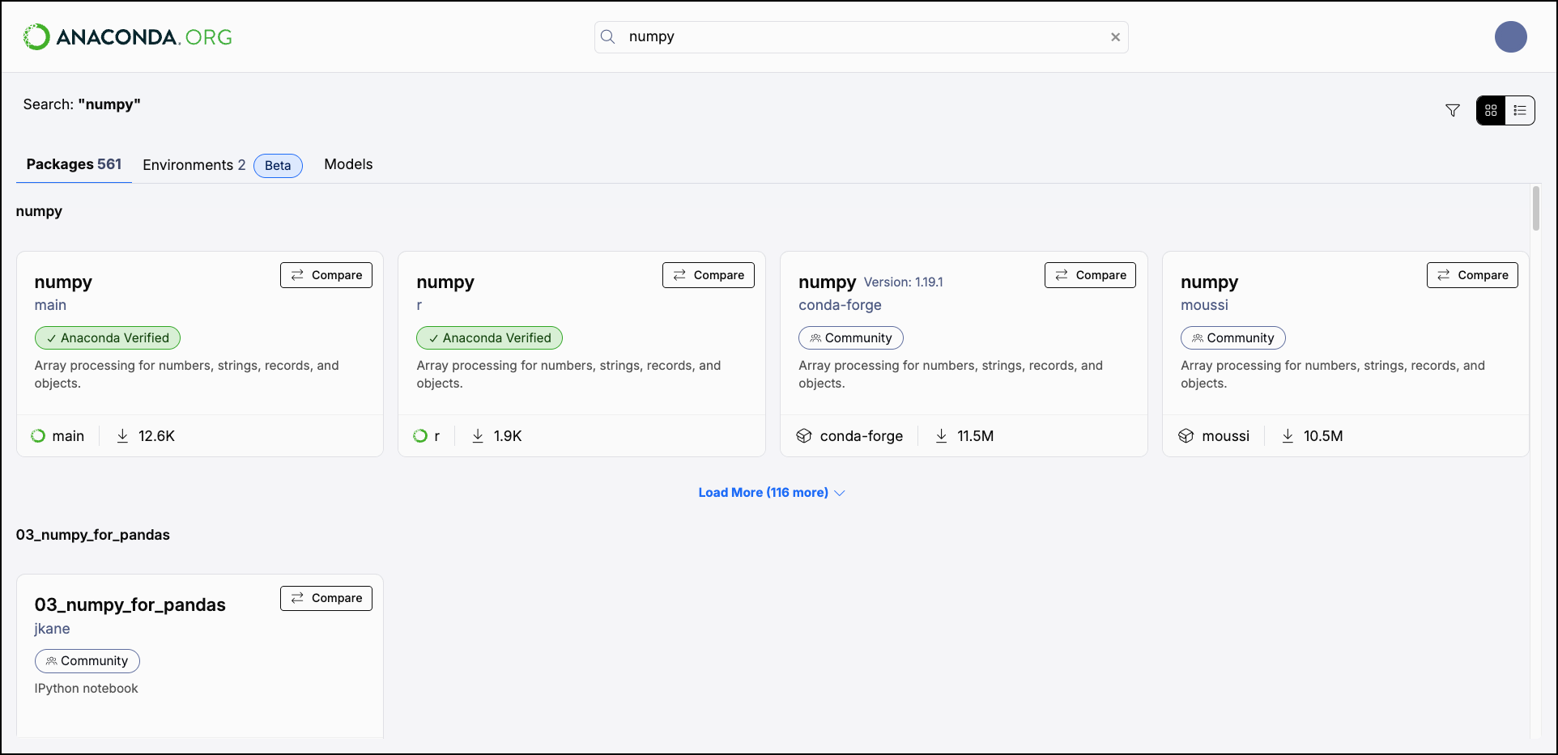Click download icon next to 11.5M
The image size is (1558, 755).
point(941,436)
